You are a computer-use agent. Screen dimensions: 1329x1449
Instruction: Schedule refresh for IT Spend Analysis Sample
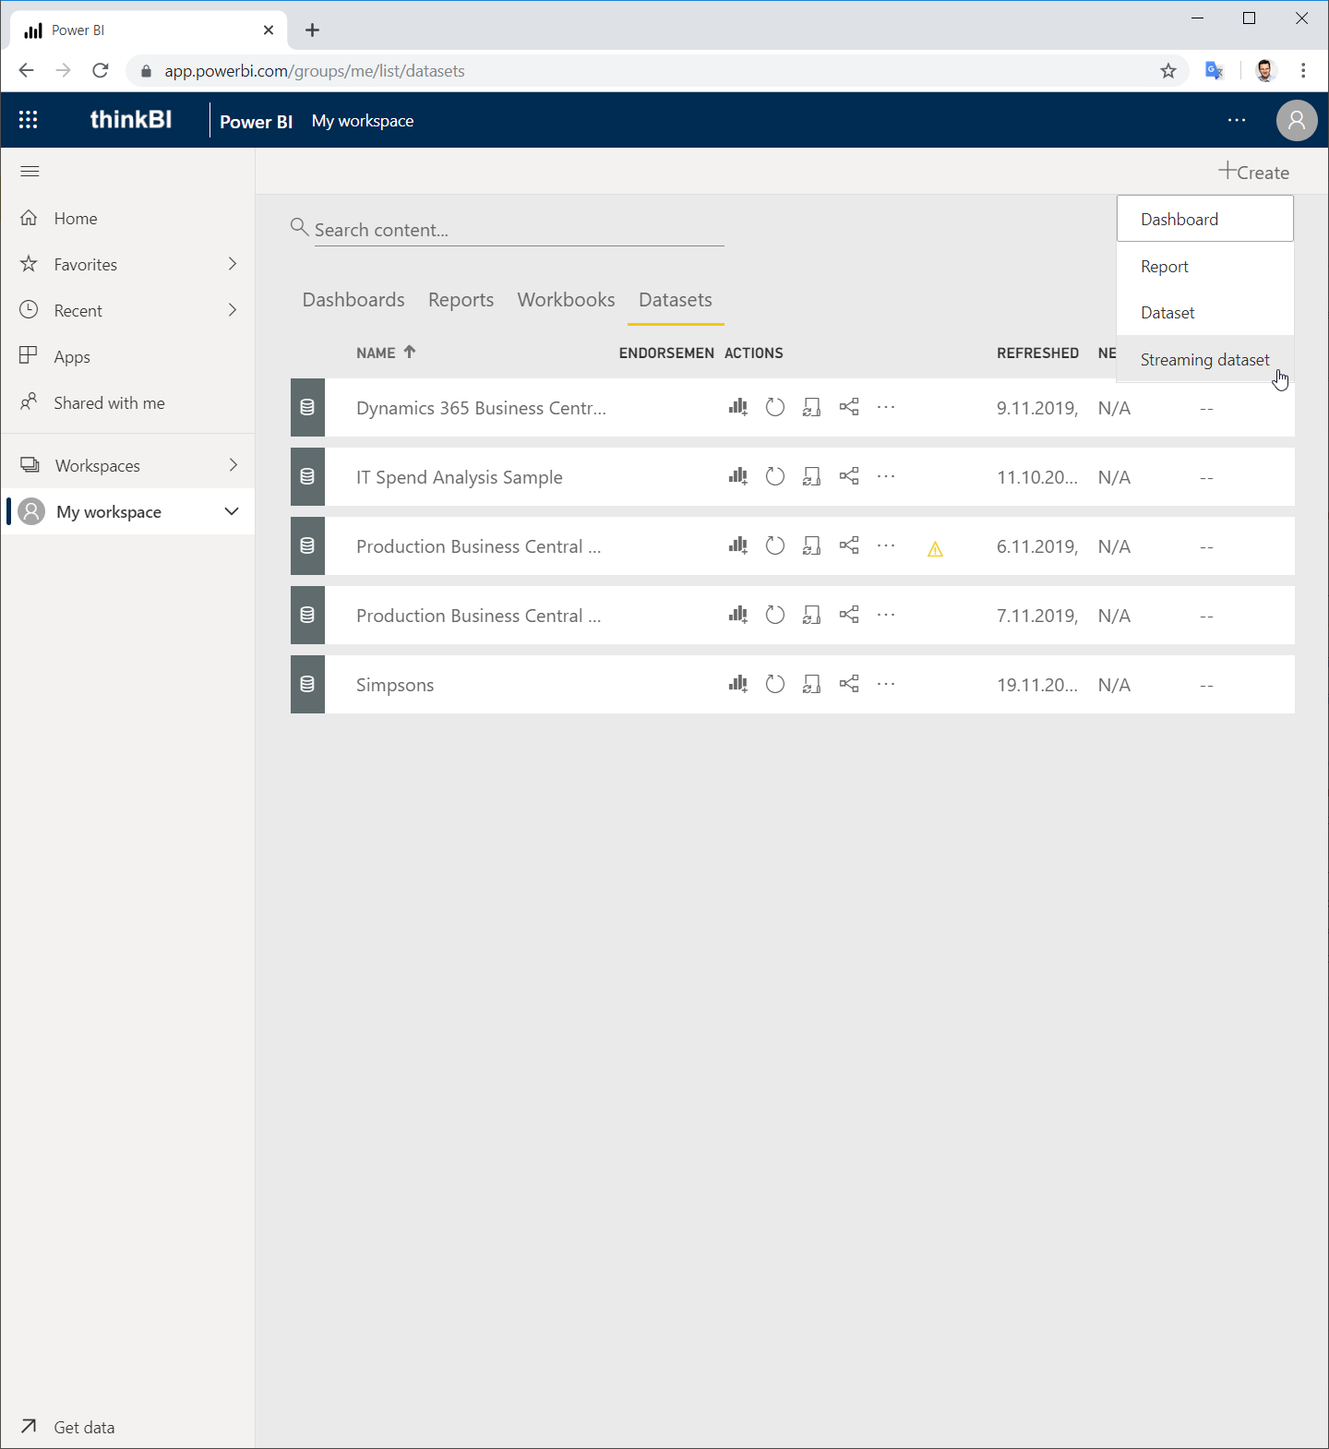coord(812,476)
